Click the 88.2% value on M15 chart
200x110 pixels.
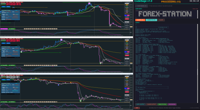pos(127,13)
